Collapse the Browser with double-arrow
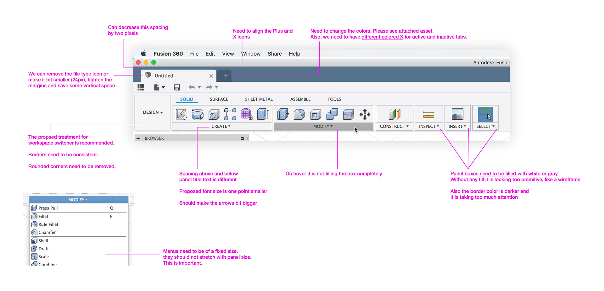604x291 pixels. point(138,138)
